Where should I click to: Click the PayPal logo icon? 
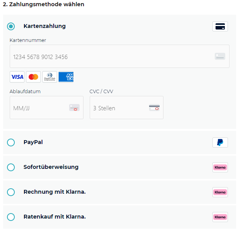click(x=220, y=142)
